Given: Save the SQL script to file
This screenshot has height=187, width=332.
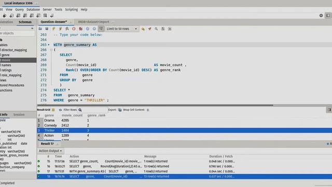Looking at the screenshot, I should pos(47,29).
